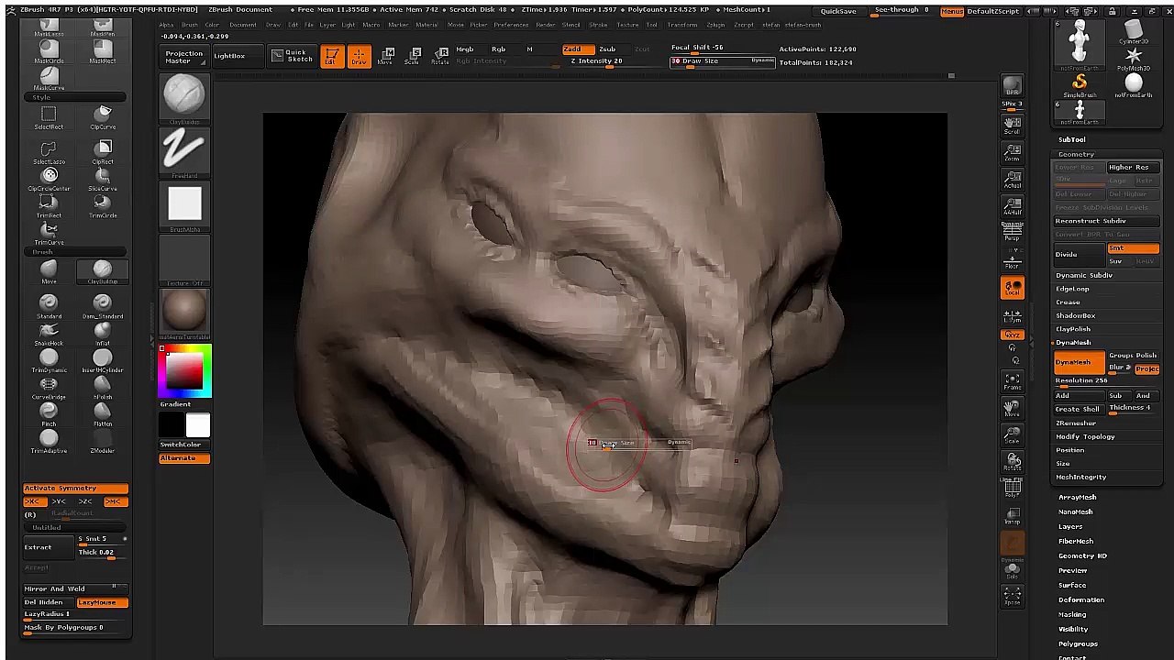Click the Projection Master button
This screenshot has height=660, width=1174.
184,57
